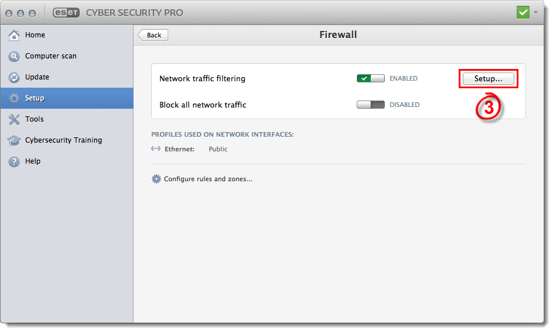Click the Update refresh icon
The width and height of the screenshot is (553, 332).
[15, 77]
